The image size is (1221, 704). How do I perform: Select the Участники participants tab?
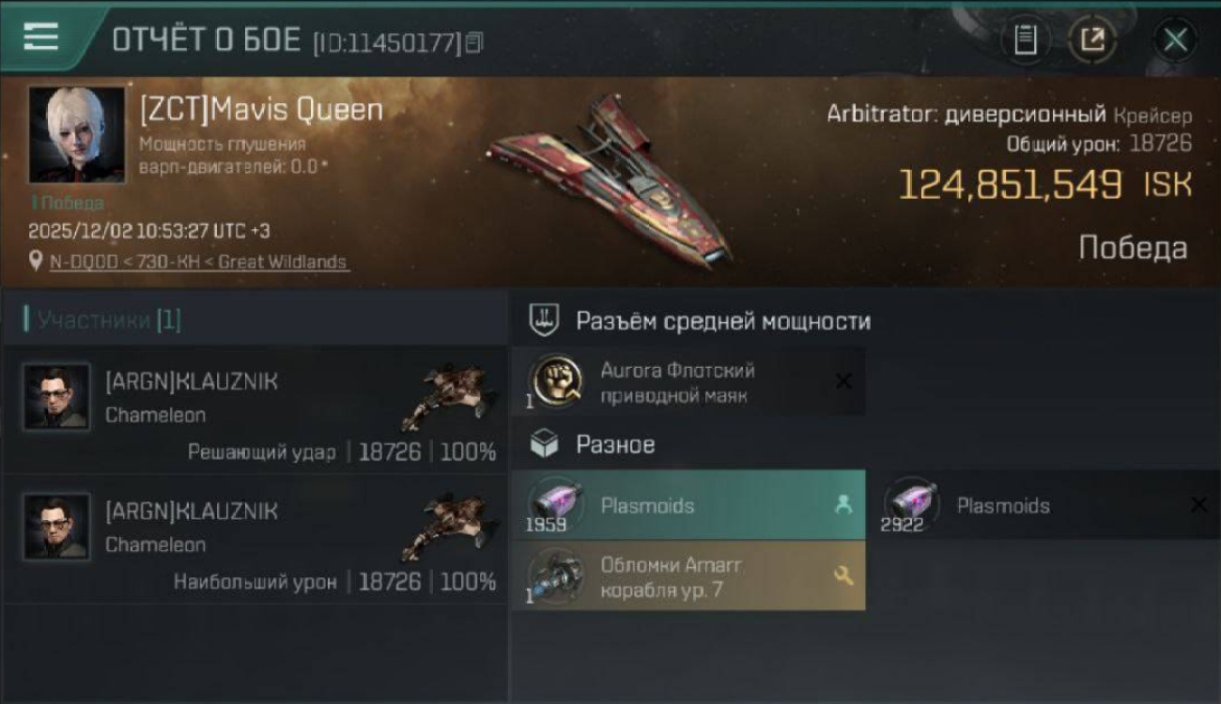[x=103, y=320]
